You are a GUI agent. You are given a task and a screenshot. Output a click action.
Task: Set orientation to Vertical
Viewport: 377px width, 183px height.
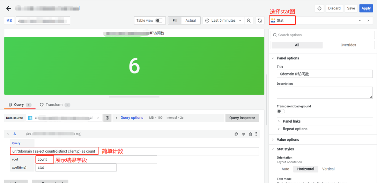point(328,169)
